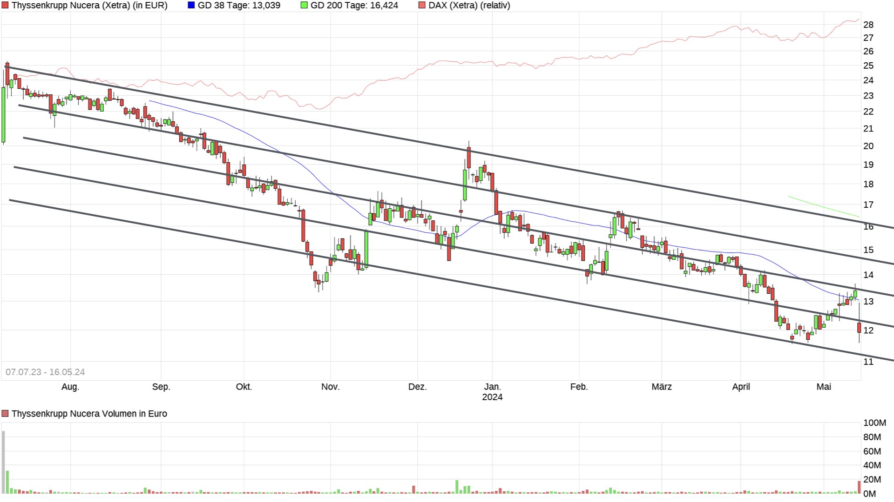Click the tall last red volume bar
Image resolution: width=894 pixels, height=502 pixels.
tap(859, 487)
